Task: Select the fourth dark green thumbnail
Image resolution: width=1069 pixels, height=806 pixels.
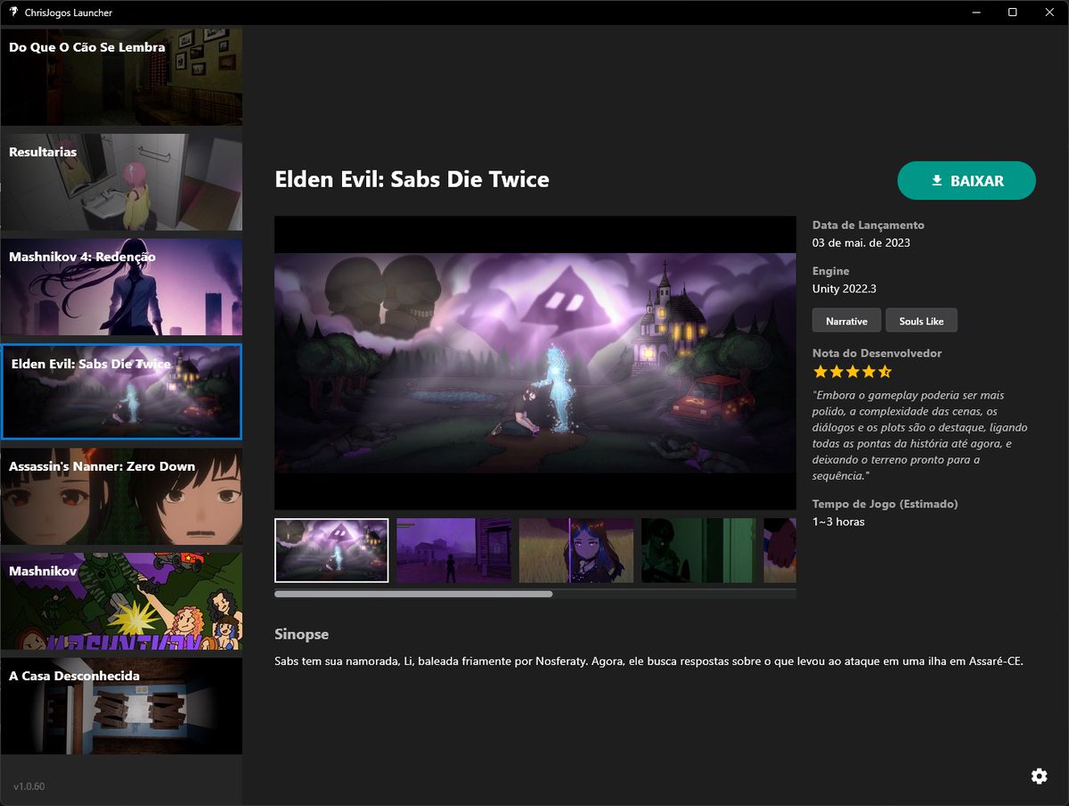Action: (x=698, y=550)
